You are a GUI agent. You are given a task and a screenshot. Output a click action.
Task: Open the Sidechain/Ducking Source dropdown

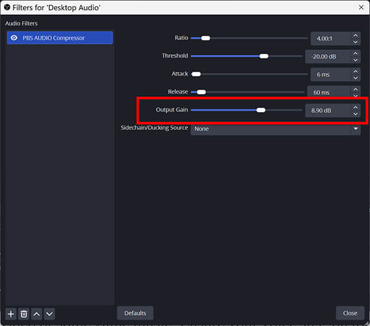click(x=276, y=129)
